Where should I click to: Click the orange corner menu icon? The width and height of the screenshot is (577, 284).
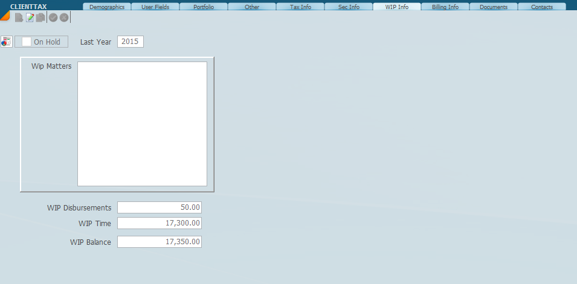pos(4,16)
